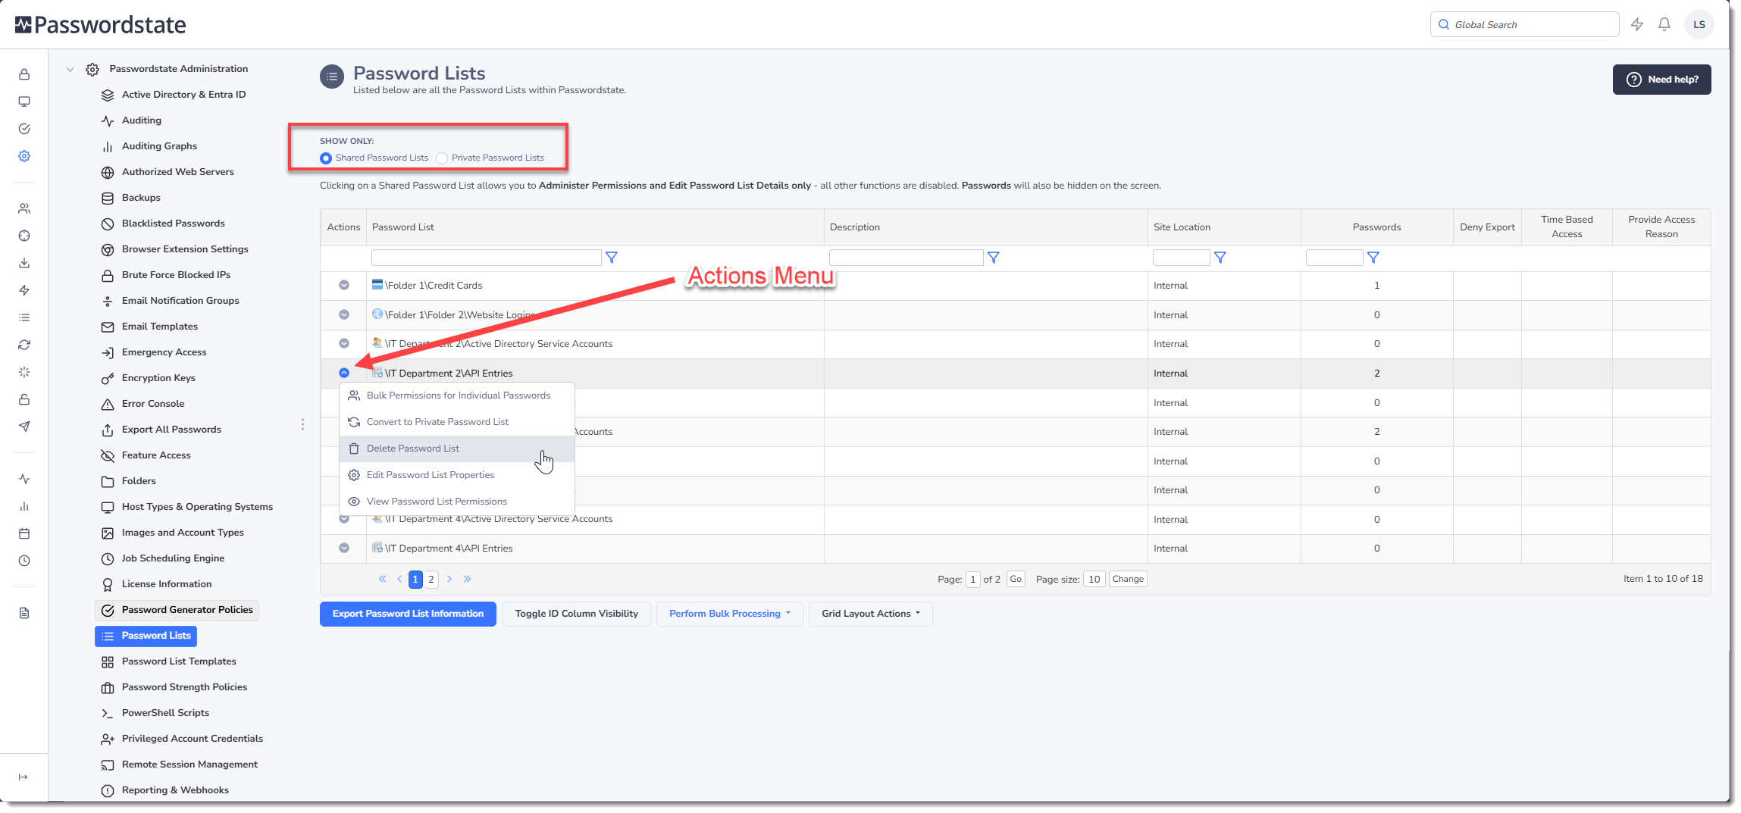Screen dimensions: 1741x813
Task: Click the download icon in left rail
Action: pyautogui.click(x=24, y=263)
